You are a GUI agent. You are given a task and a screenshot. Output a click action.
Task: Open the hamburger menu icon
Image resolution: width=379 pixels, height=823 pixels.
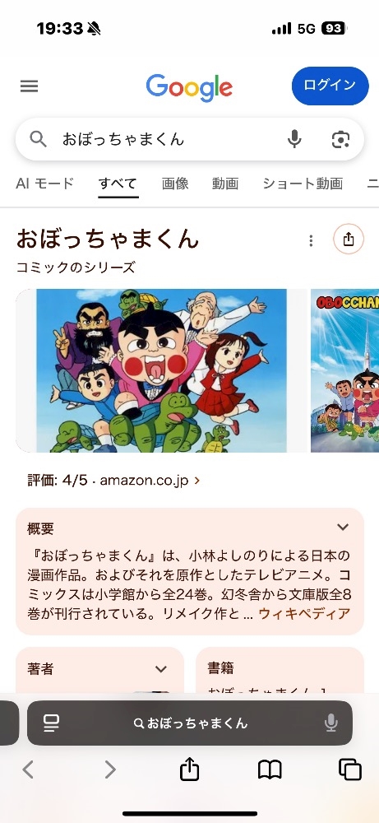pyautogui.click(x=30, y=86)
